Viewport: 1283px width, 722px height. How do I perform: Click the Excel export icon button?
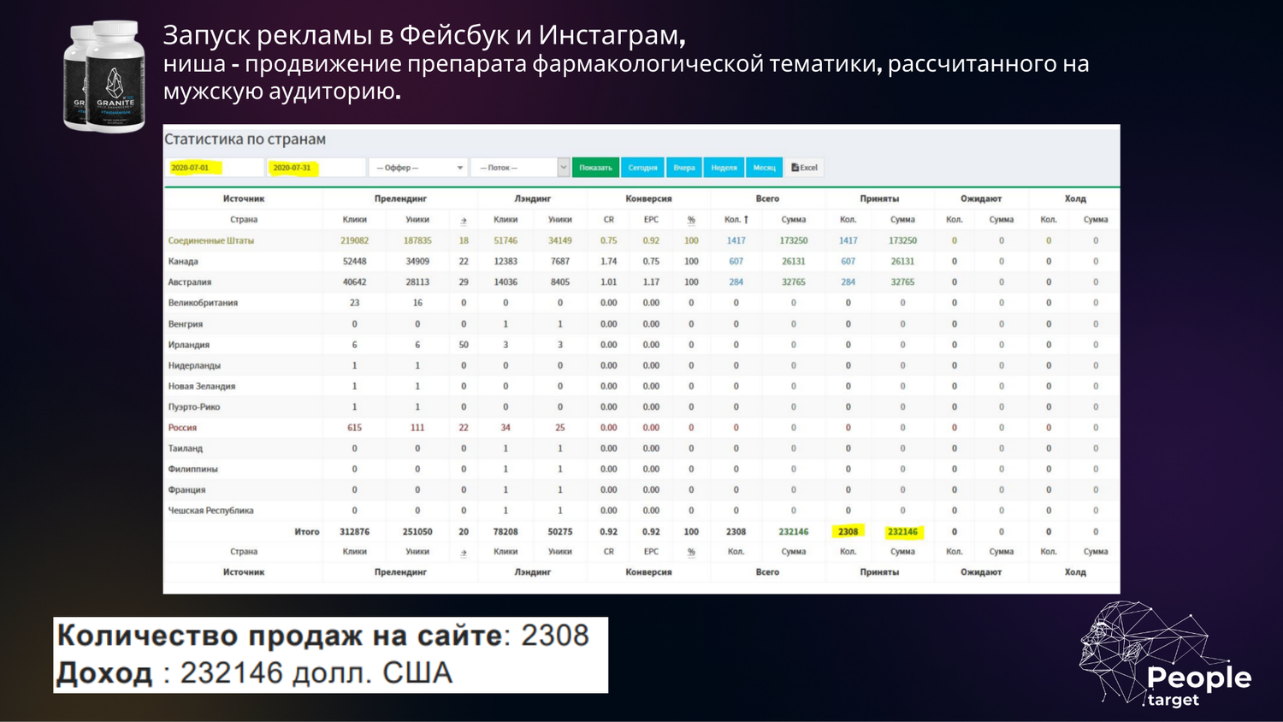point(804,168)
